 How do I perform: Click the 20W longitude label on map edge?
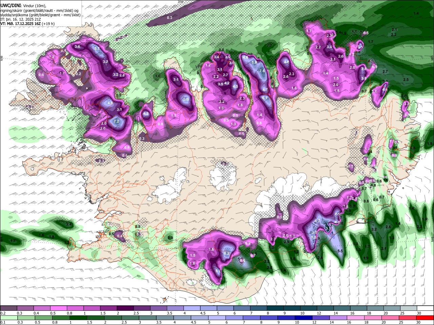(x=181, y=2)
